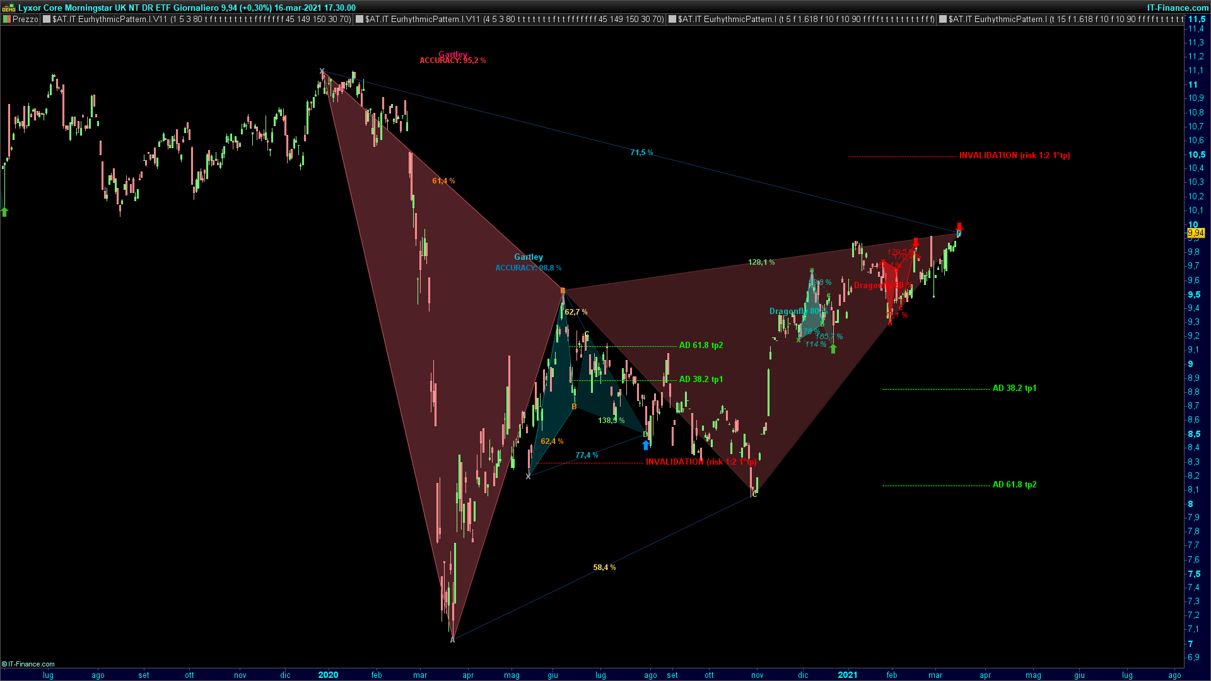Image resolution: width=1211 pixels, height=681 pixels.
Task: Click the Prezzo color swatch
Action: click(x=7, y=20)
